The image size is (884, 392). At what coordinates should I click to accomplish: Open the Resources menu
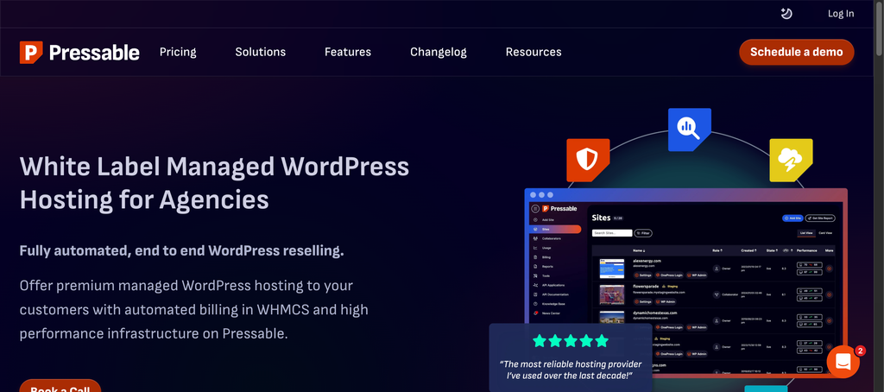coord(534,52)
